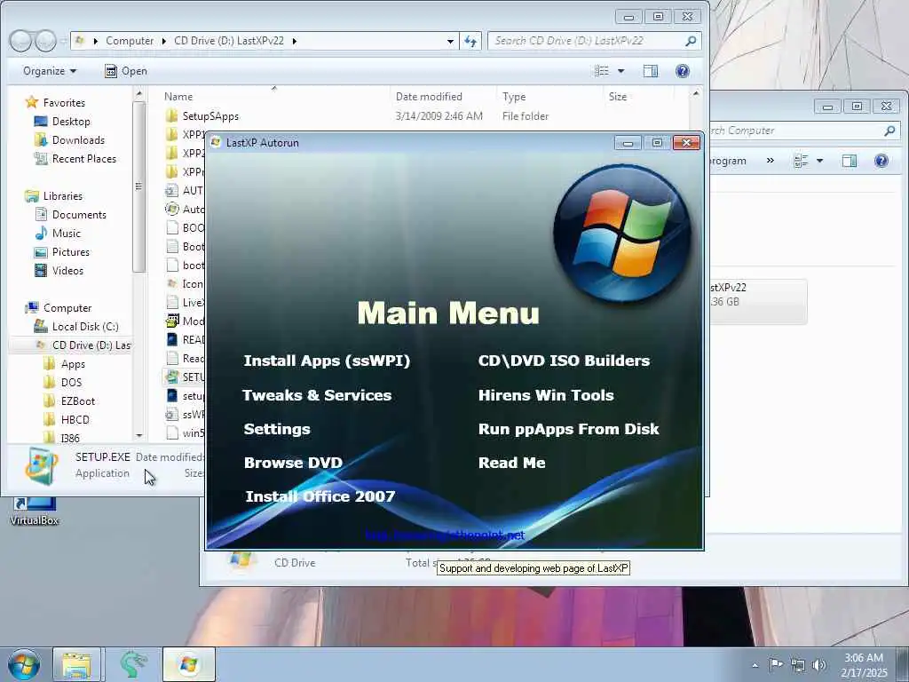Click Help icon in the Computer window
The image size is (909, 682).
(881, 161)
